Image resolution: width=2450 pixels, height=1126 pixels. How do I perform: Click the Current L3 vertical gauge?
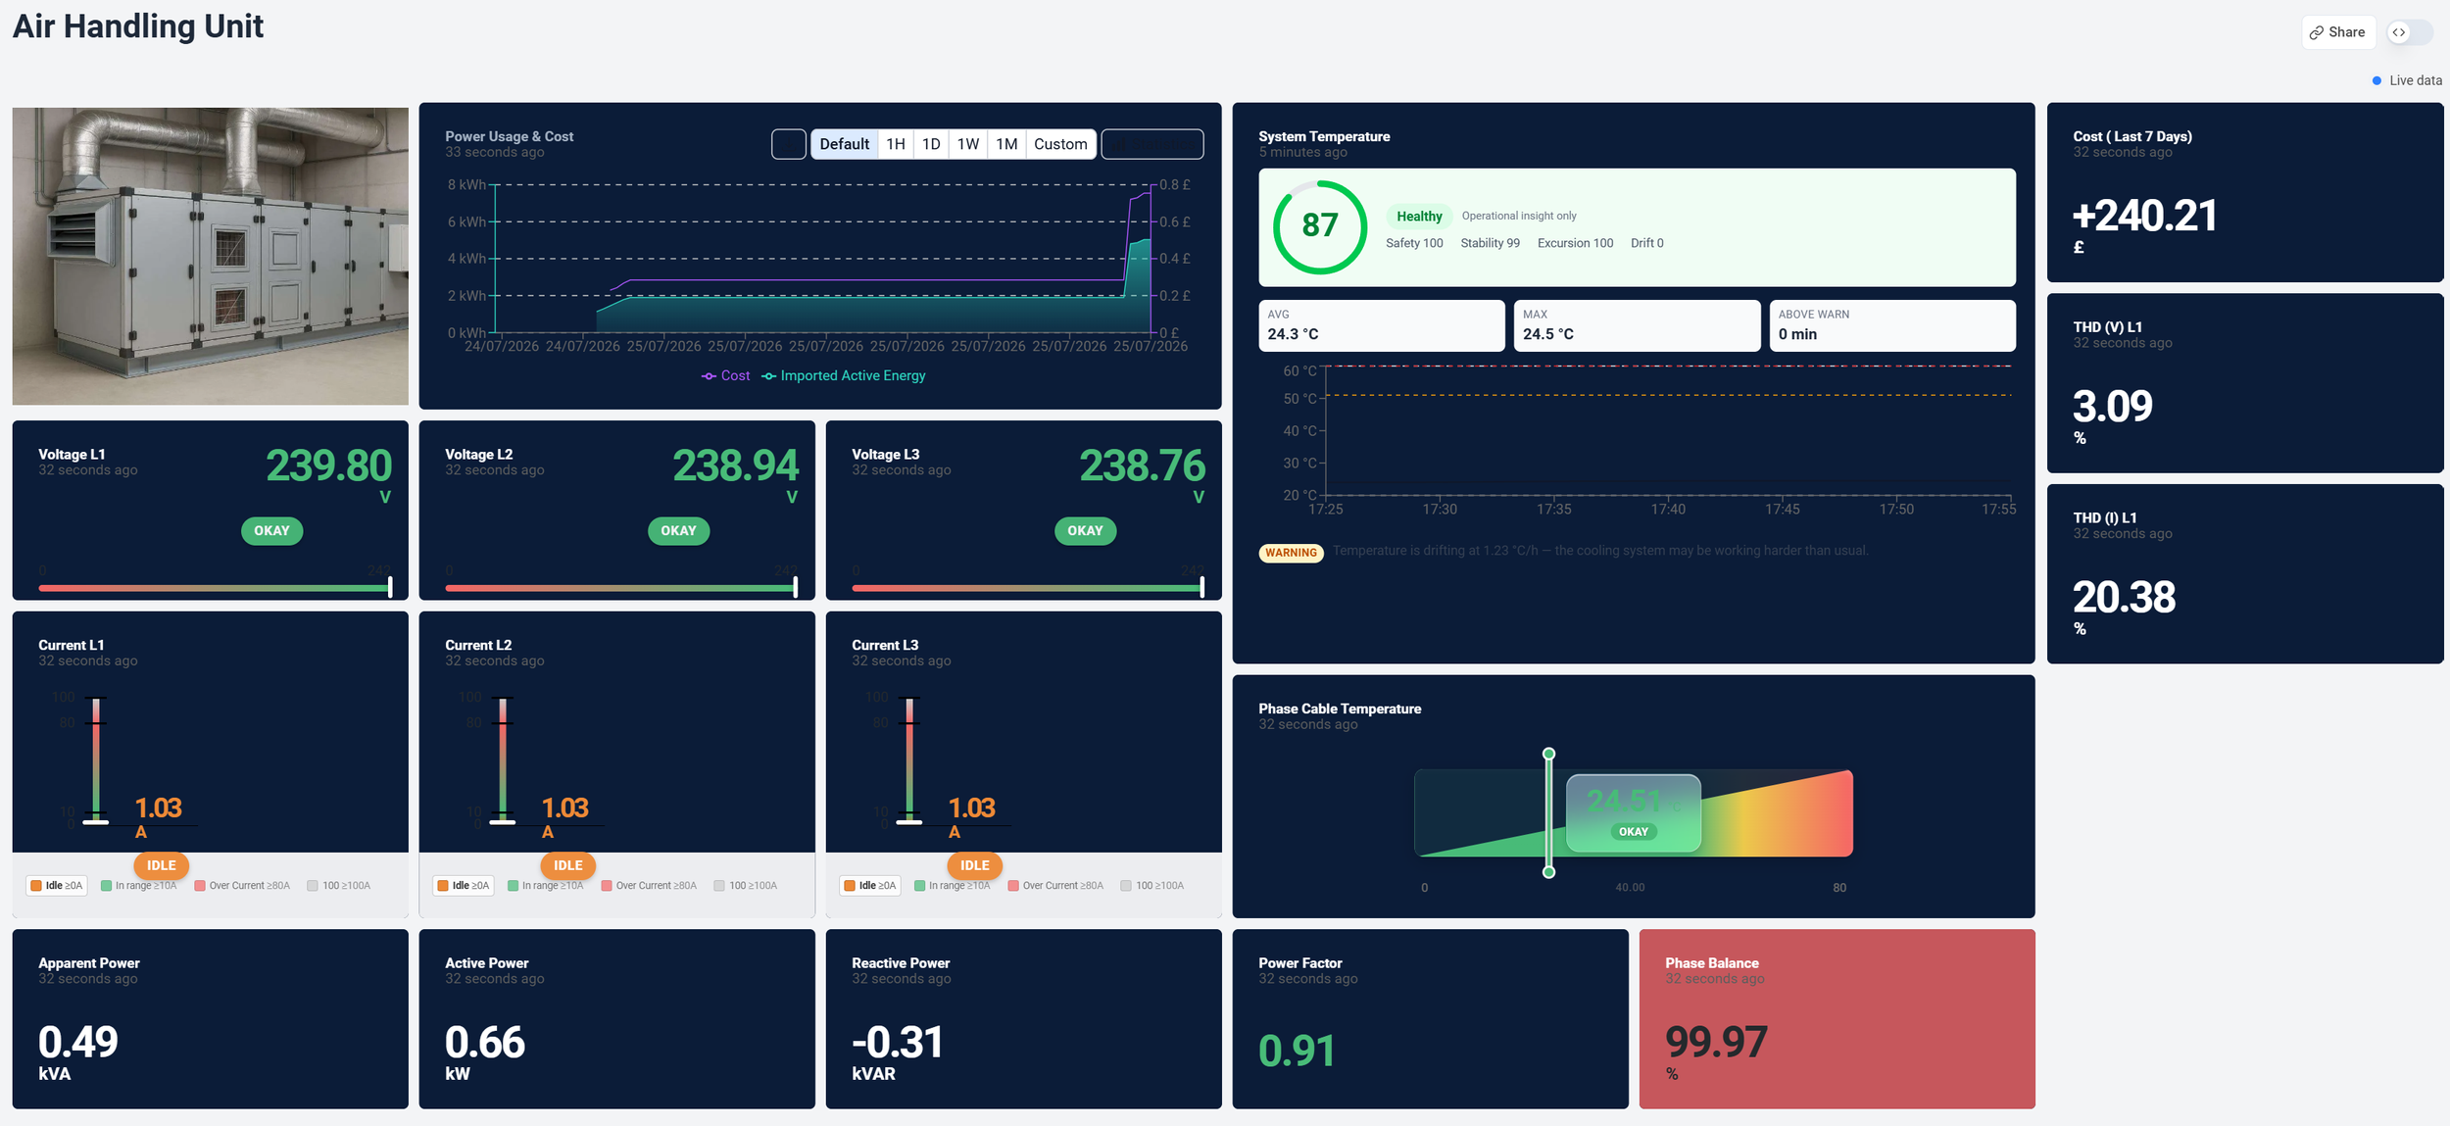tap(909, 759)
